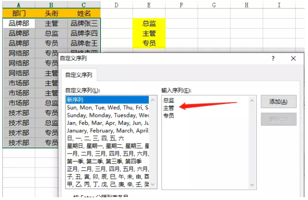
Task: Click 主管 in the 品牌张三 row
Action: click(x=52, y=23)
